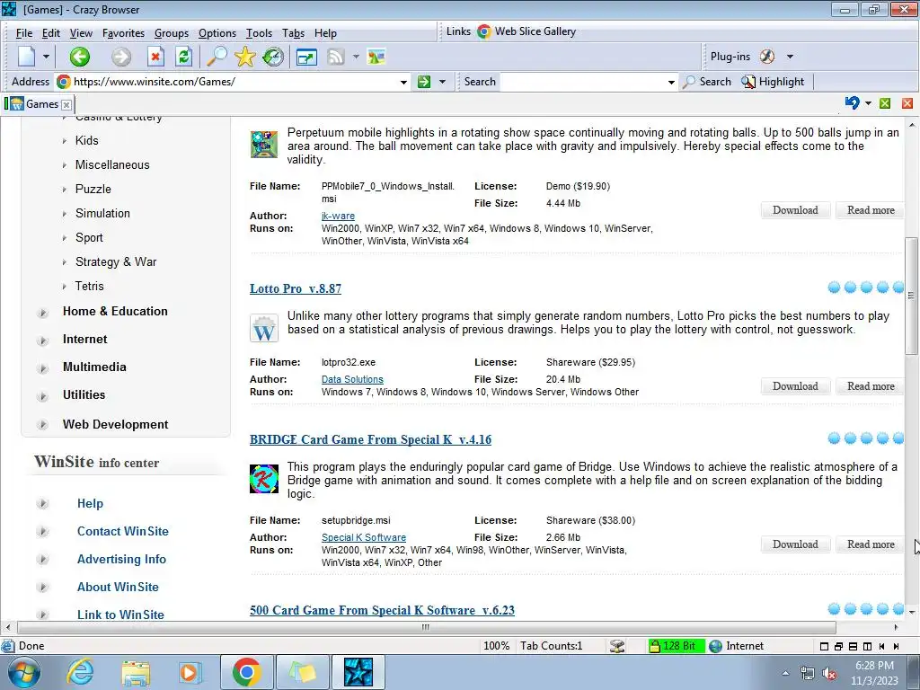
Task: Click the blue undo closed tab icon
Action: tap(852, 103)
